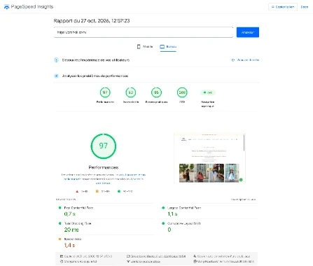Viewport: 313px width, 266px height.
Task: Click the network throttling icon in footer
Action: (128, 262)
